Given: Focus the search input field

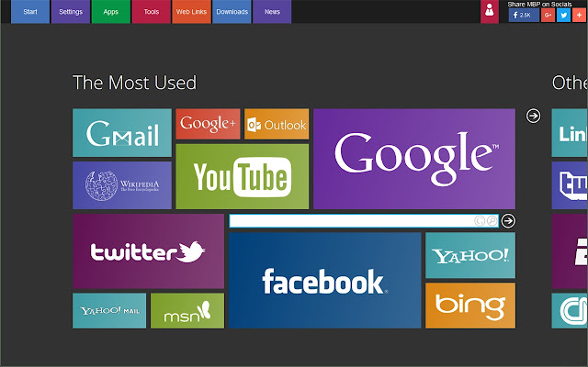Looking at the screenshot, I should click(x=351, y=220).
